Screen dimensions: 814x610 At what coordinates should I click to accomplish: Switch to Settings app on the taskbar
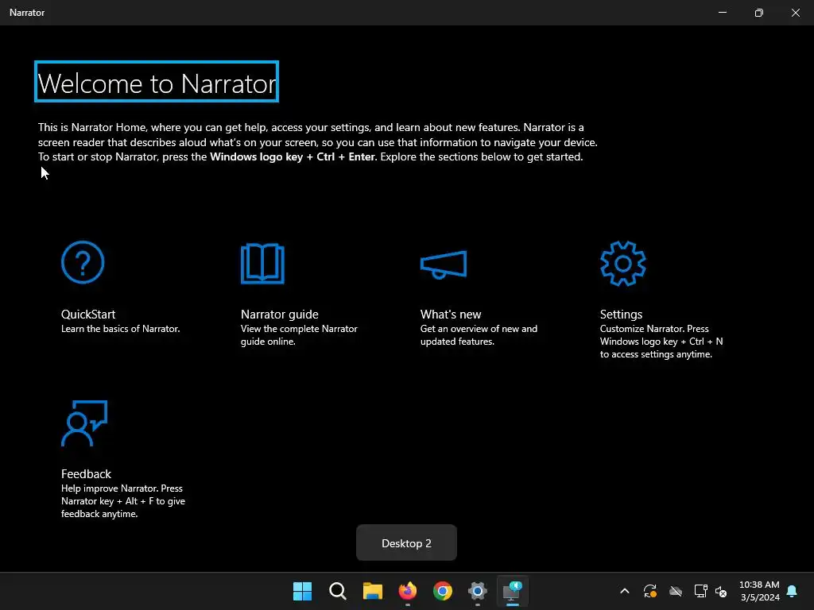(478, 591)
